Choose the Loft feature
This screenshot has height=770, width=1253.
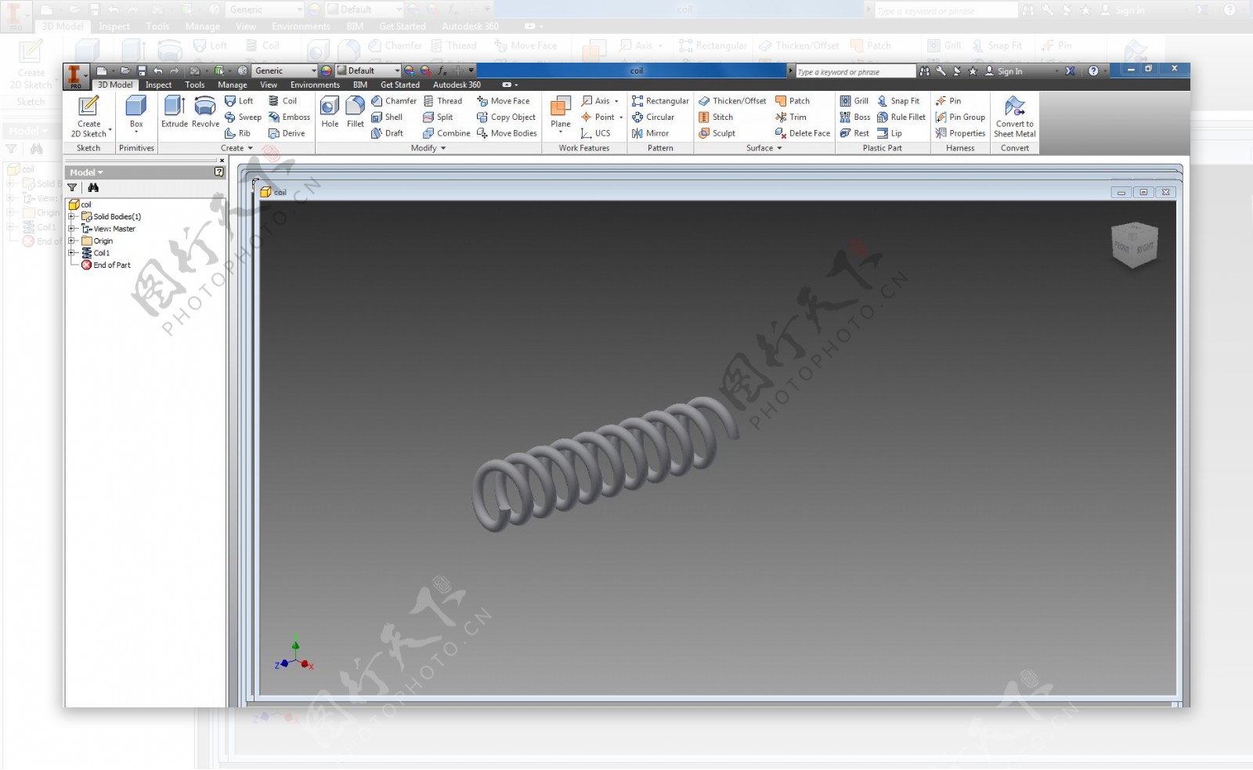coord(239,101)
